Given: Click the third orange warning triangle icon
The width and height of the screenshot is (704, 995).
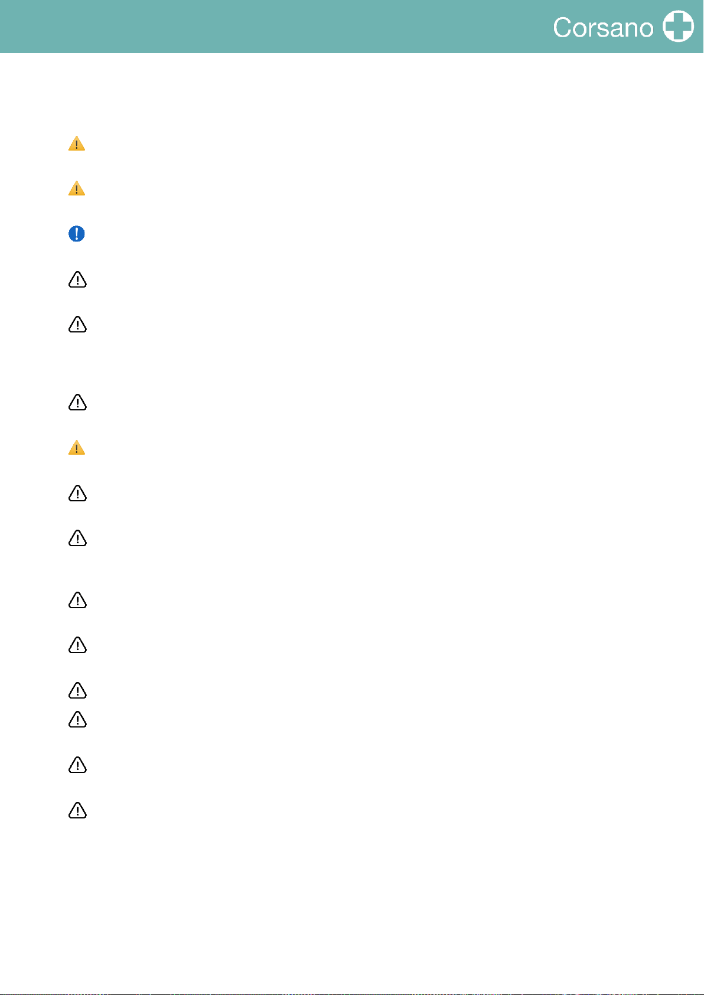Looking at the screenshot, I should click(77, 448).
